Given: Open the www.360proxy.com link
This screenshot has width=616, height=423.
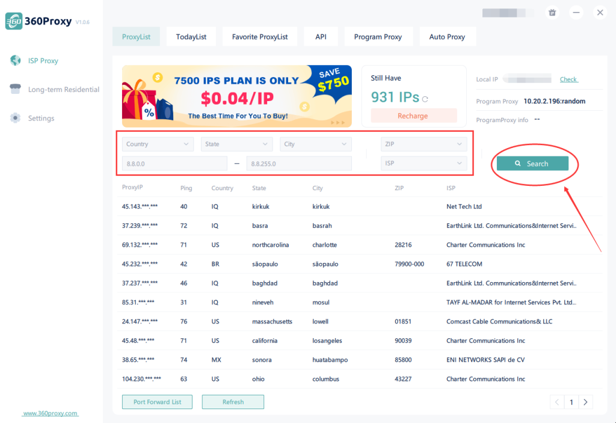Looking at the screenshot, I should click(x=51, y=413).
